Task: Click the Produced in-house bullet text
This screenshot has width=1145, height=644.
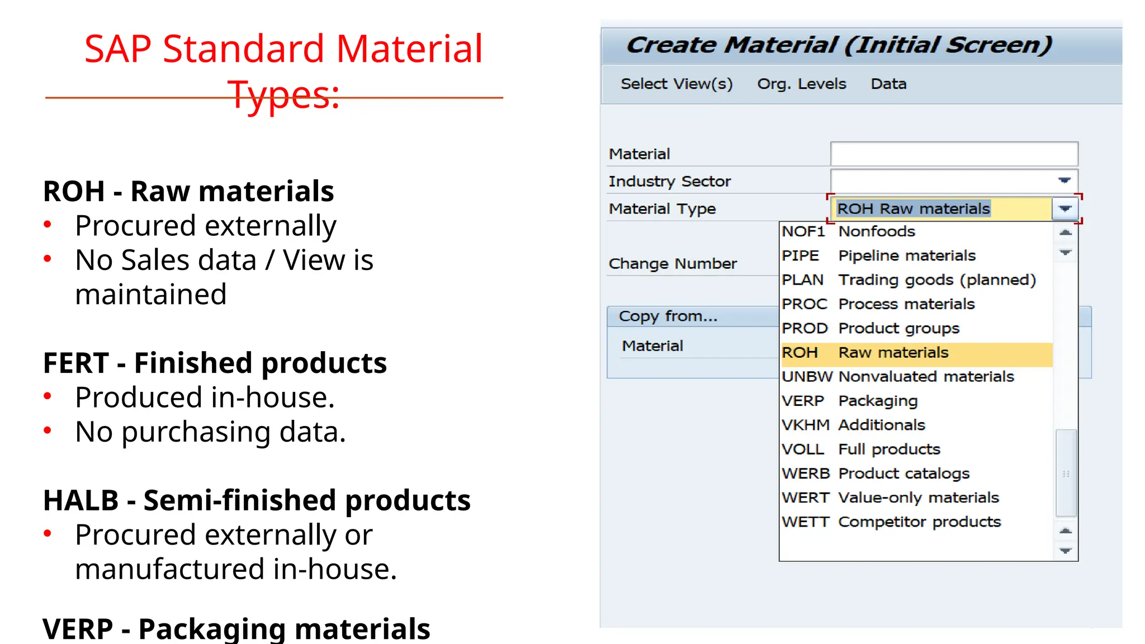Action: tap(205, 397)
